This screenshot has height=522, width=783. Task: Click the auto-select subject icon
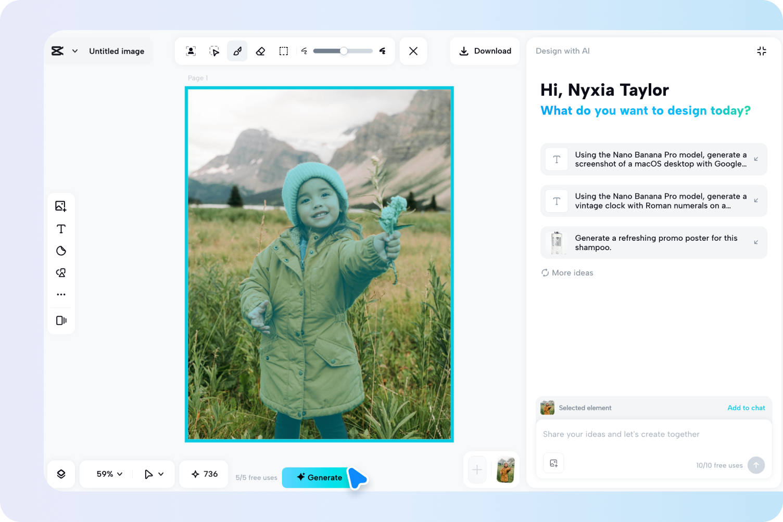point(191,51)
